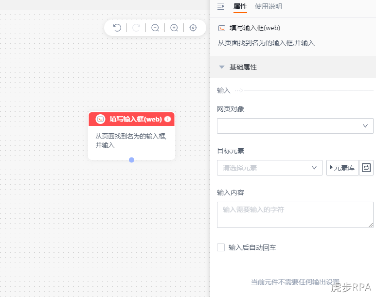
Task: Click the undo icon in canvas toolbar
Action: [x=117, y=28]
